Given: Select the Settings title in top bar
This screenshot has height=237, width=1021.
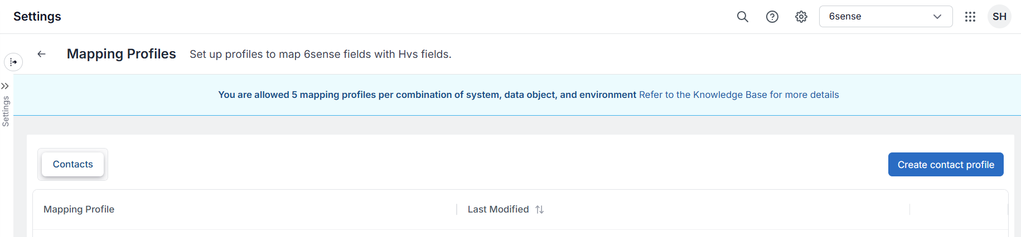Looking at the screenshot, I should [x=37, y=17].
